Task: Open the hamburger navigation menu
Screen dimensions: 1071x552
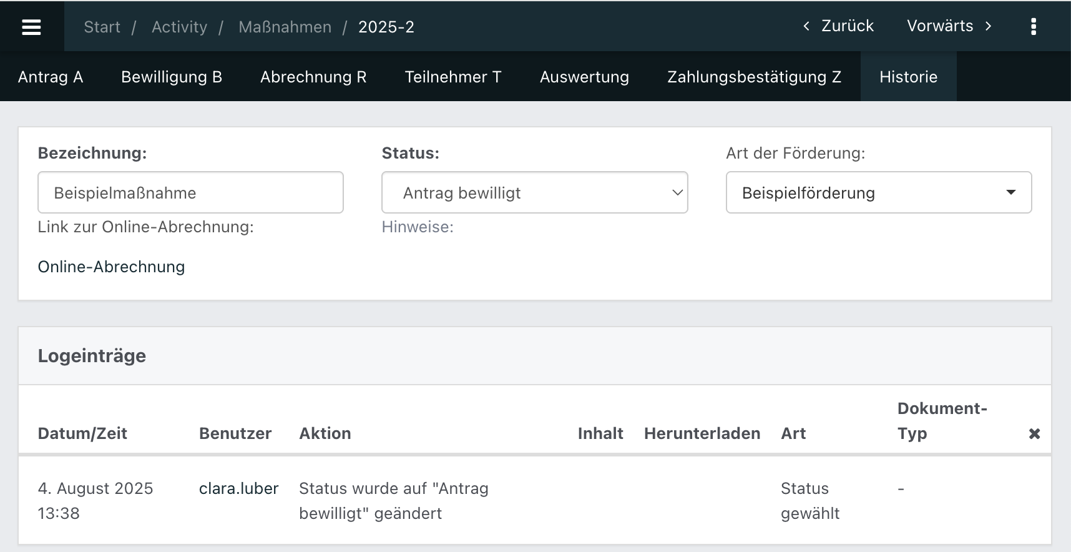Action: tap(31, 27)
